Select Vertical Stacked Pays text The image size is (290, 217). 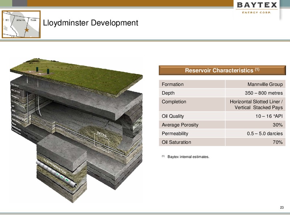tap(258, 107)
